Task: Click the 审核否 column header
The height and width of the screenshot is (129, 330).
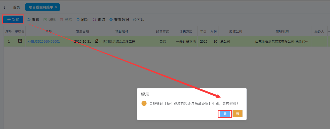Action: (20, 31)
